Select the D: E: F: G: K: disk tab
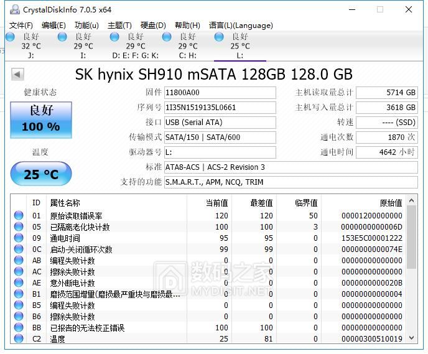Viewport: 428px width, 354px height. 135,45
